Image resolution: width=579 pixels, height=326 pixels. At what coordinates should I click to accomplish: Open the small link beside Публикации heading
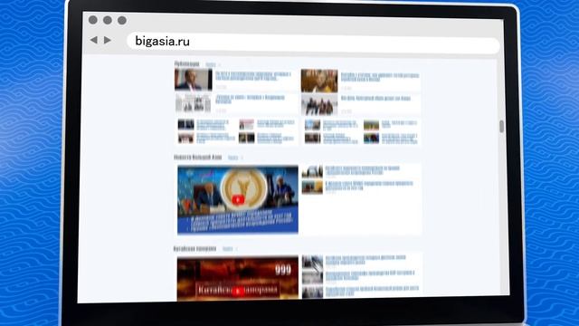211,64
